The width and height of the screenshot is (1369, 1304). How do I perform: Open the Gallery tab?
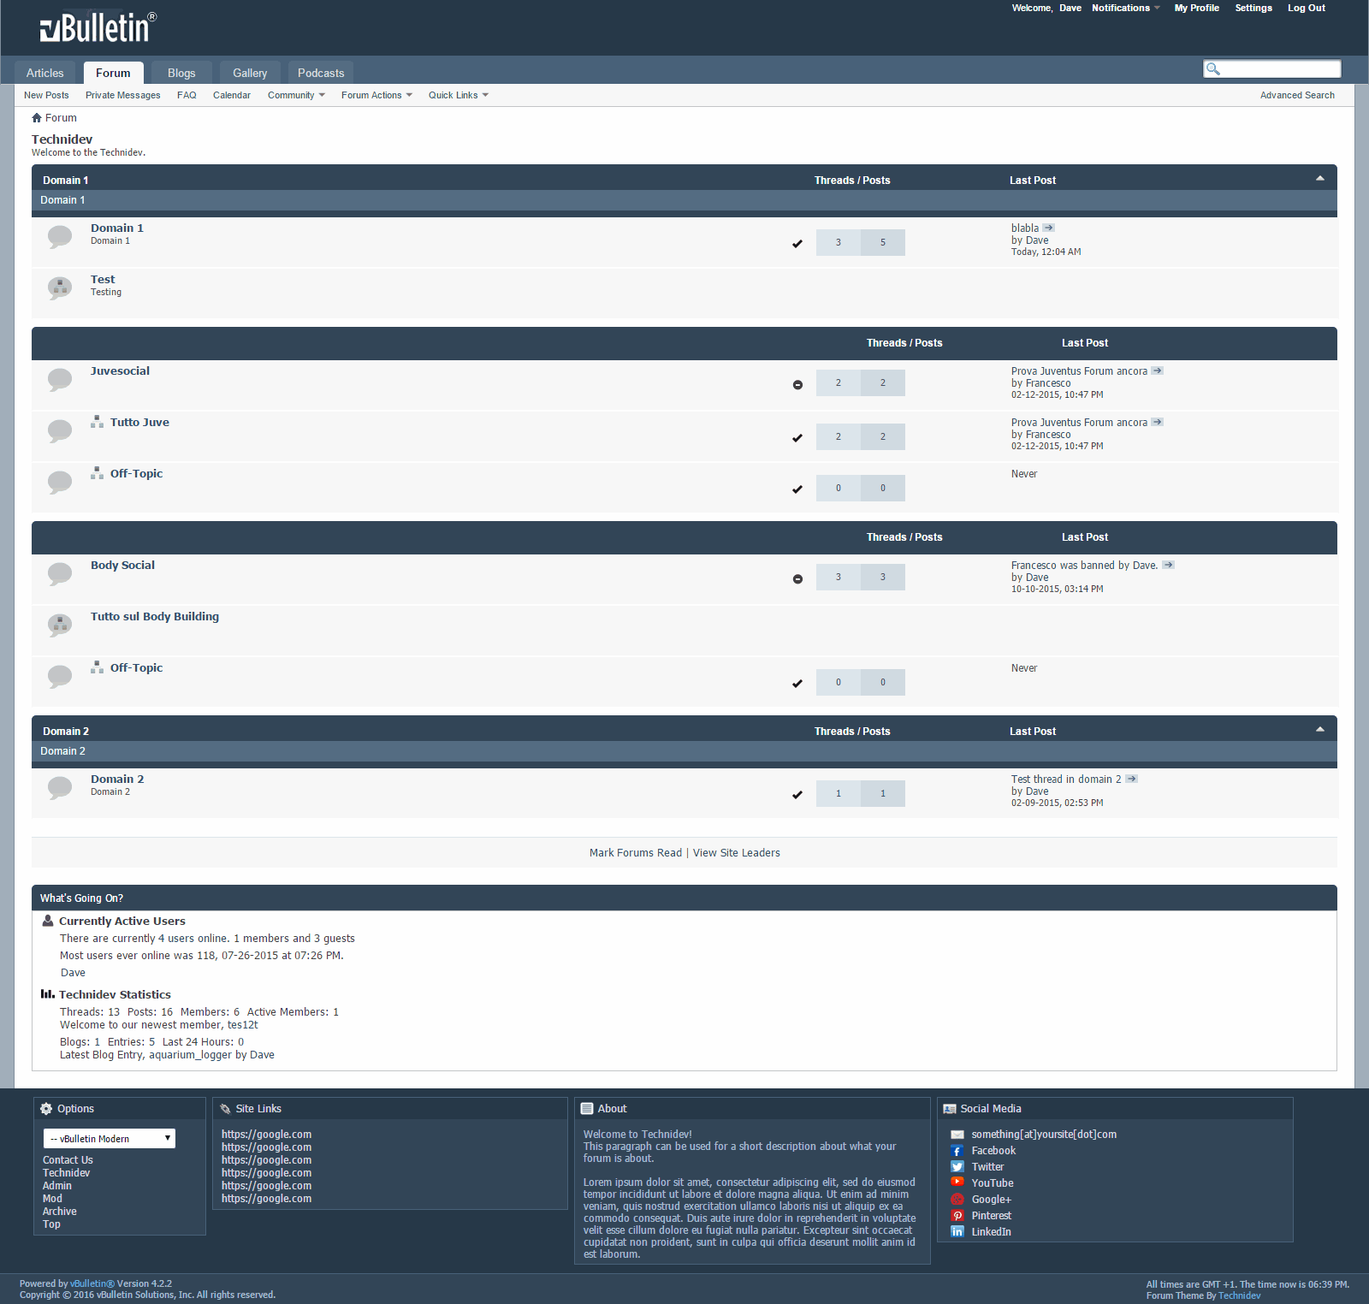coord(250,73)
